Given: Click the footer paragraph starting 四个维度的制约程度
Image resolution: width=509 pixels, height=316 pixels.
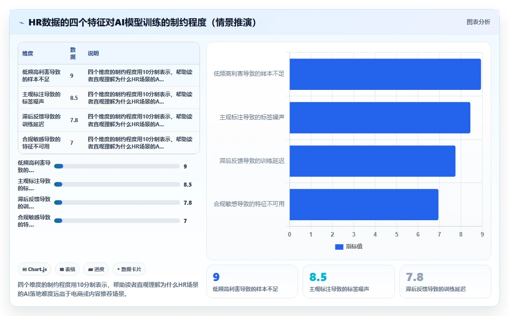Looking at the screenshot, I should point(108,289).
